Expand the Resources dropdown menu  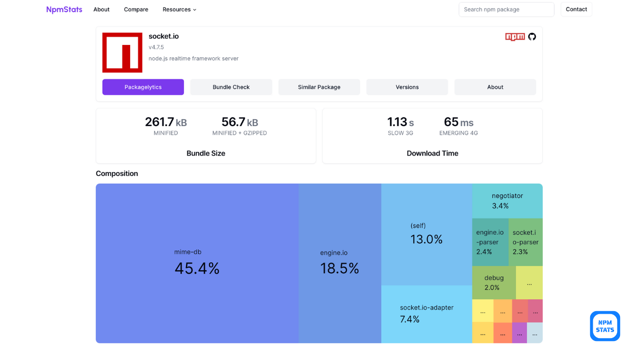(x=179, y=9)
